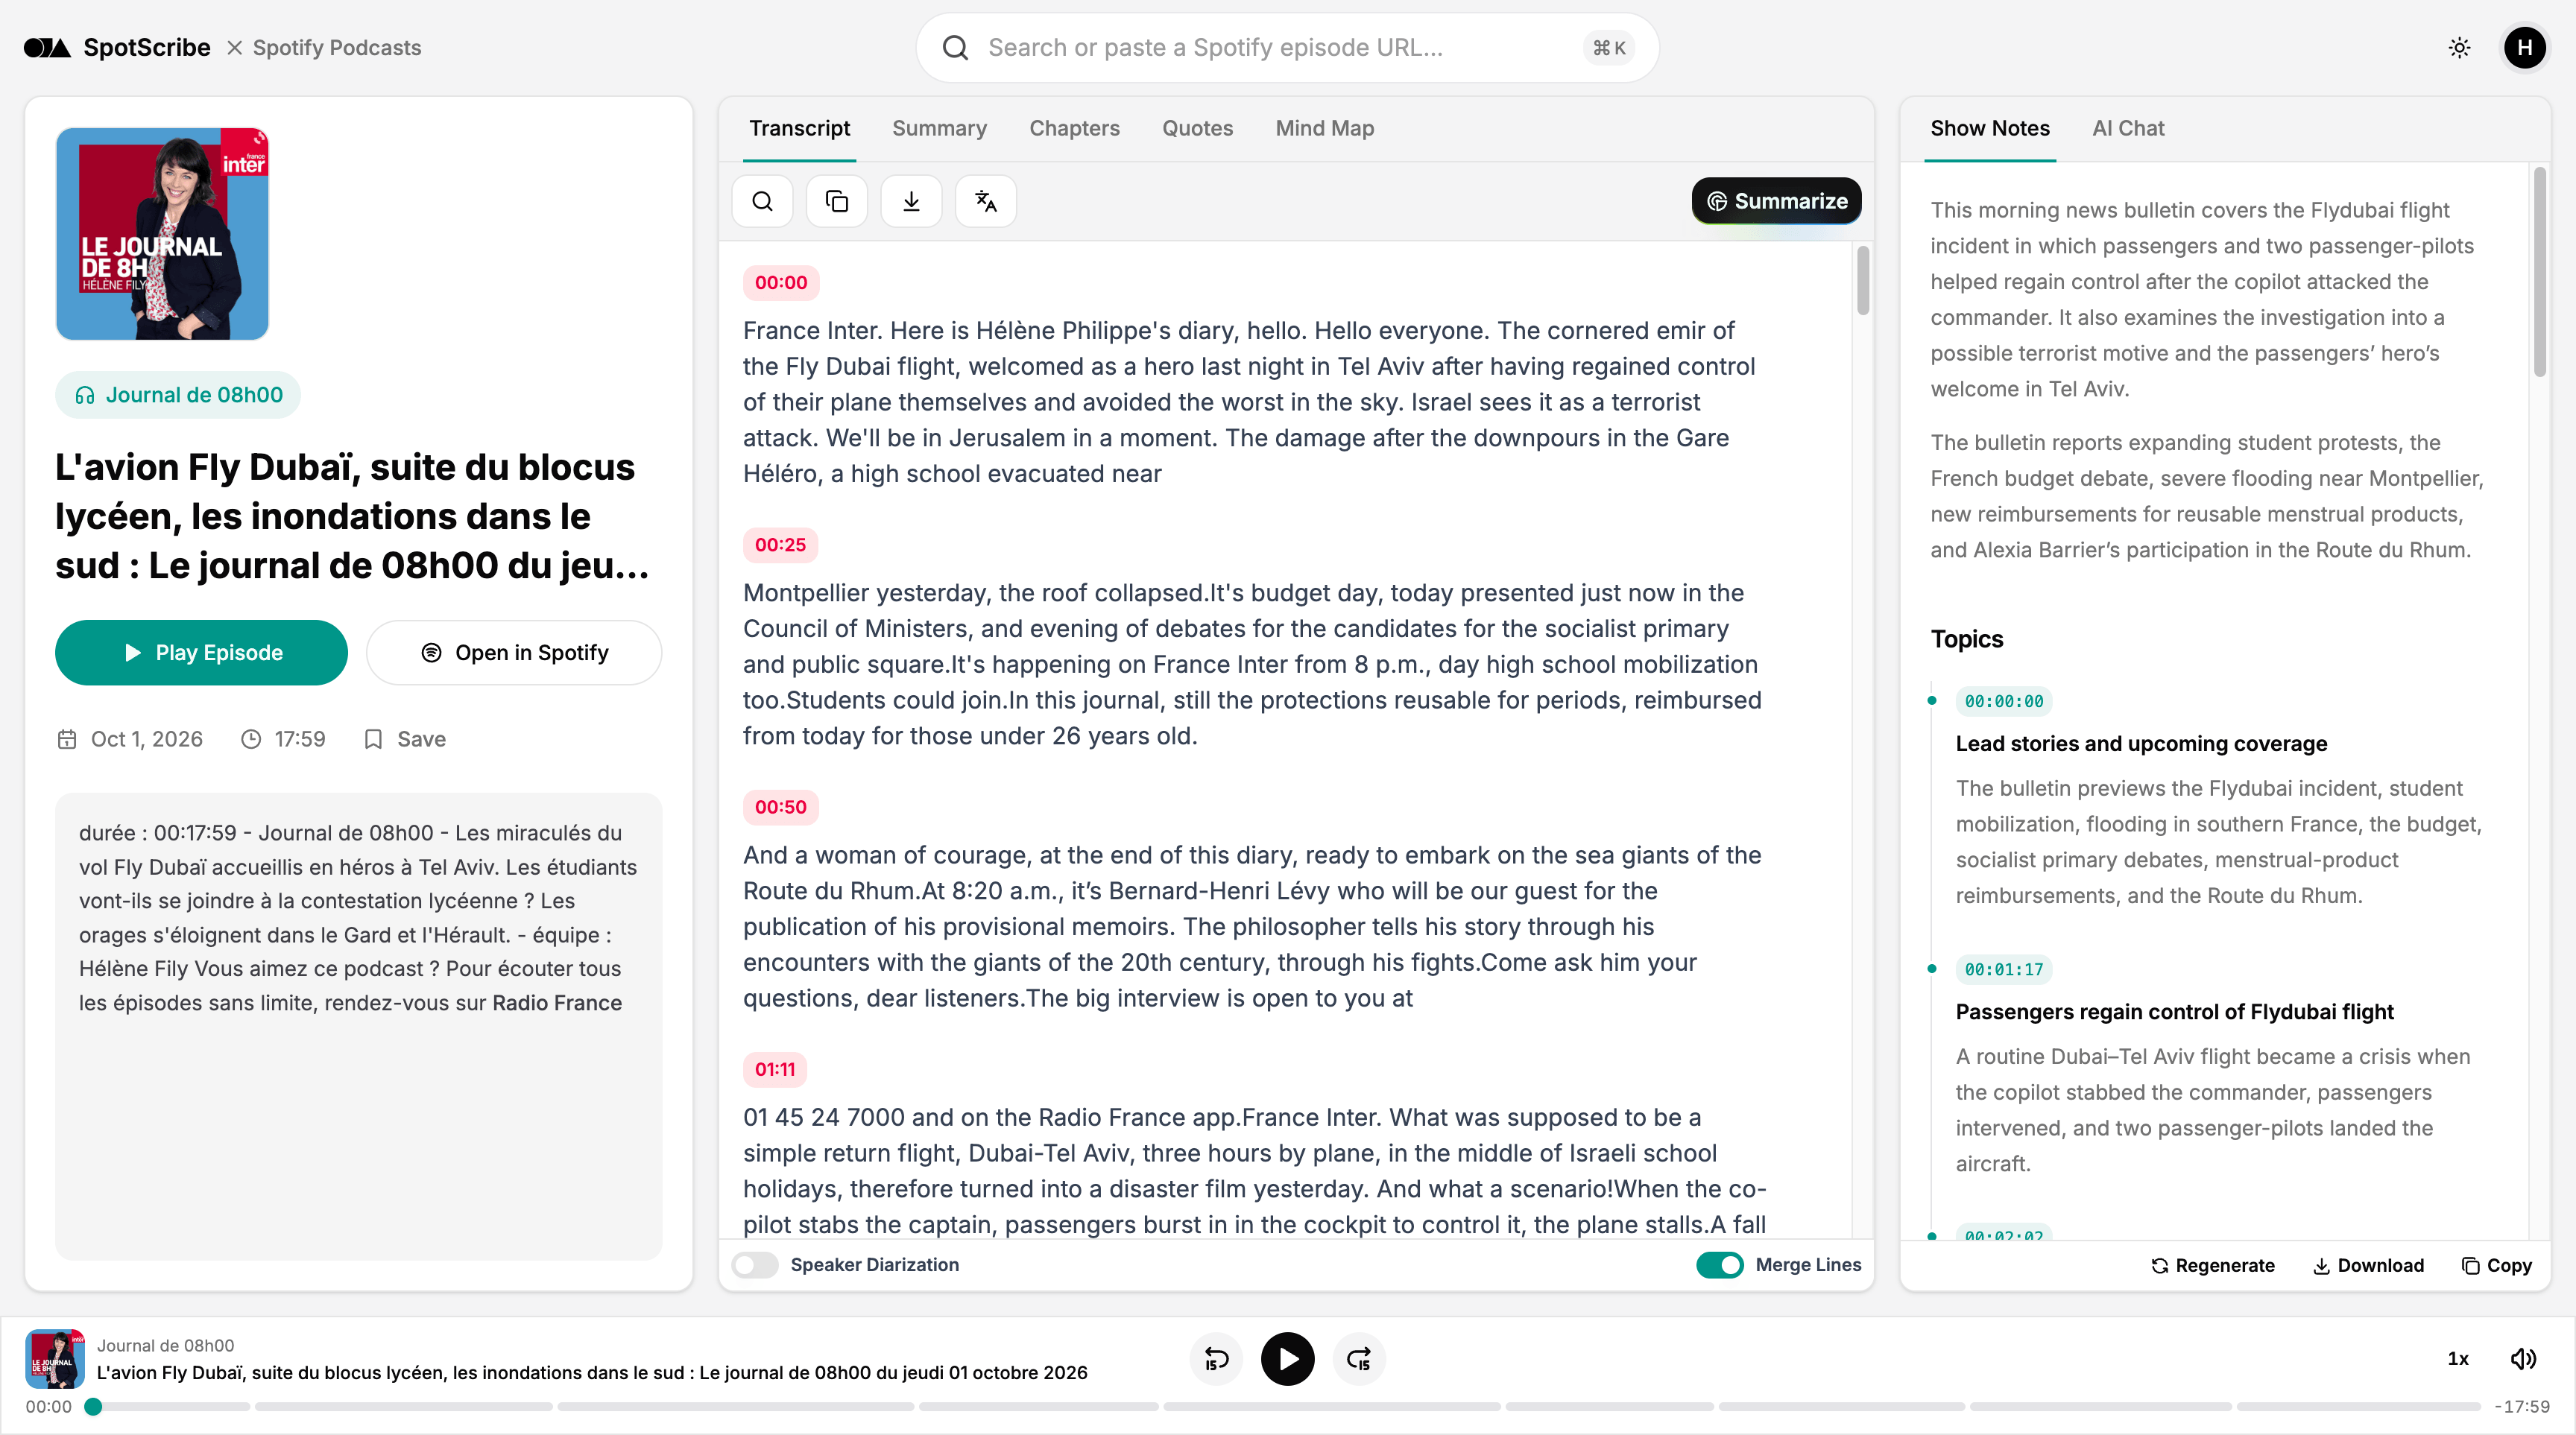The height and width of the screenshot is (1435, 2576).
Task: Jump to transcript timestamp 00:00
Action: tap(781, 283)
